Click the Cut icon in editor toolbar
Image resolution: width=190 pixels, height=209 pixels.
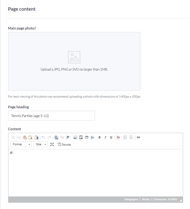tap(13, 137)
